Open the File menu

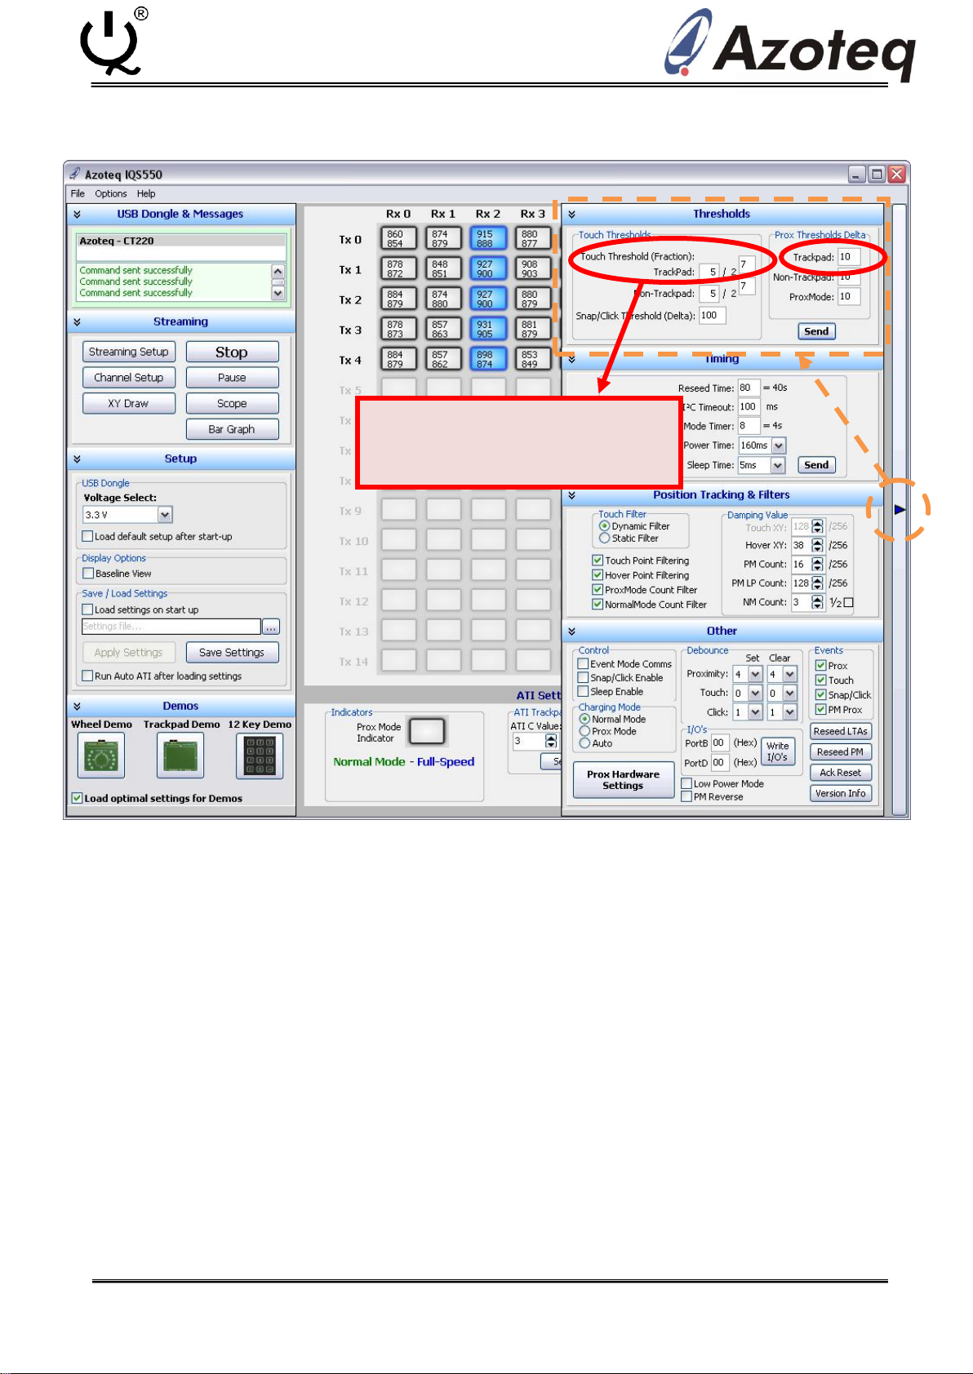point(78,193)
